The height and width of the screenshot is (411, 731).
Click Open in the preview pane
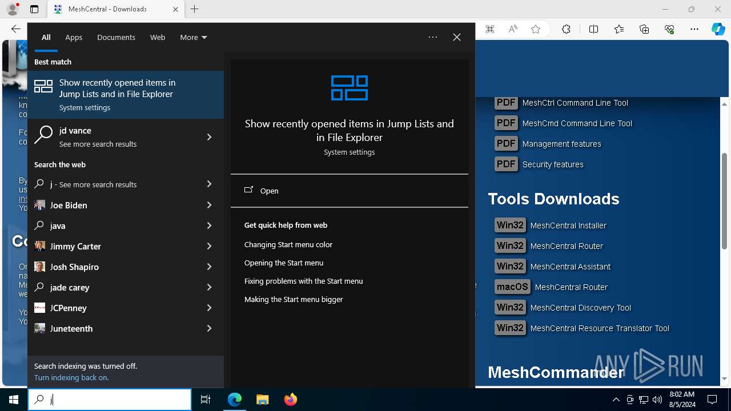tap(350, 191)
